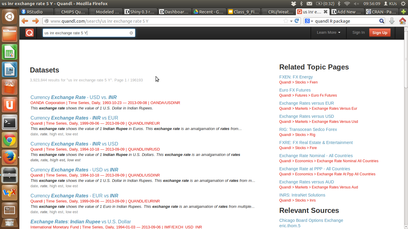Switch to the Dashboard browser tab
This screenshot has height=229, width=408.
[174, 12]
